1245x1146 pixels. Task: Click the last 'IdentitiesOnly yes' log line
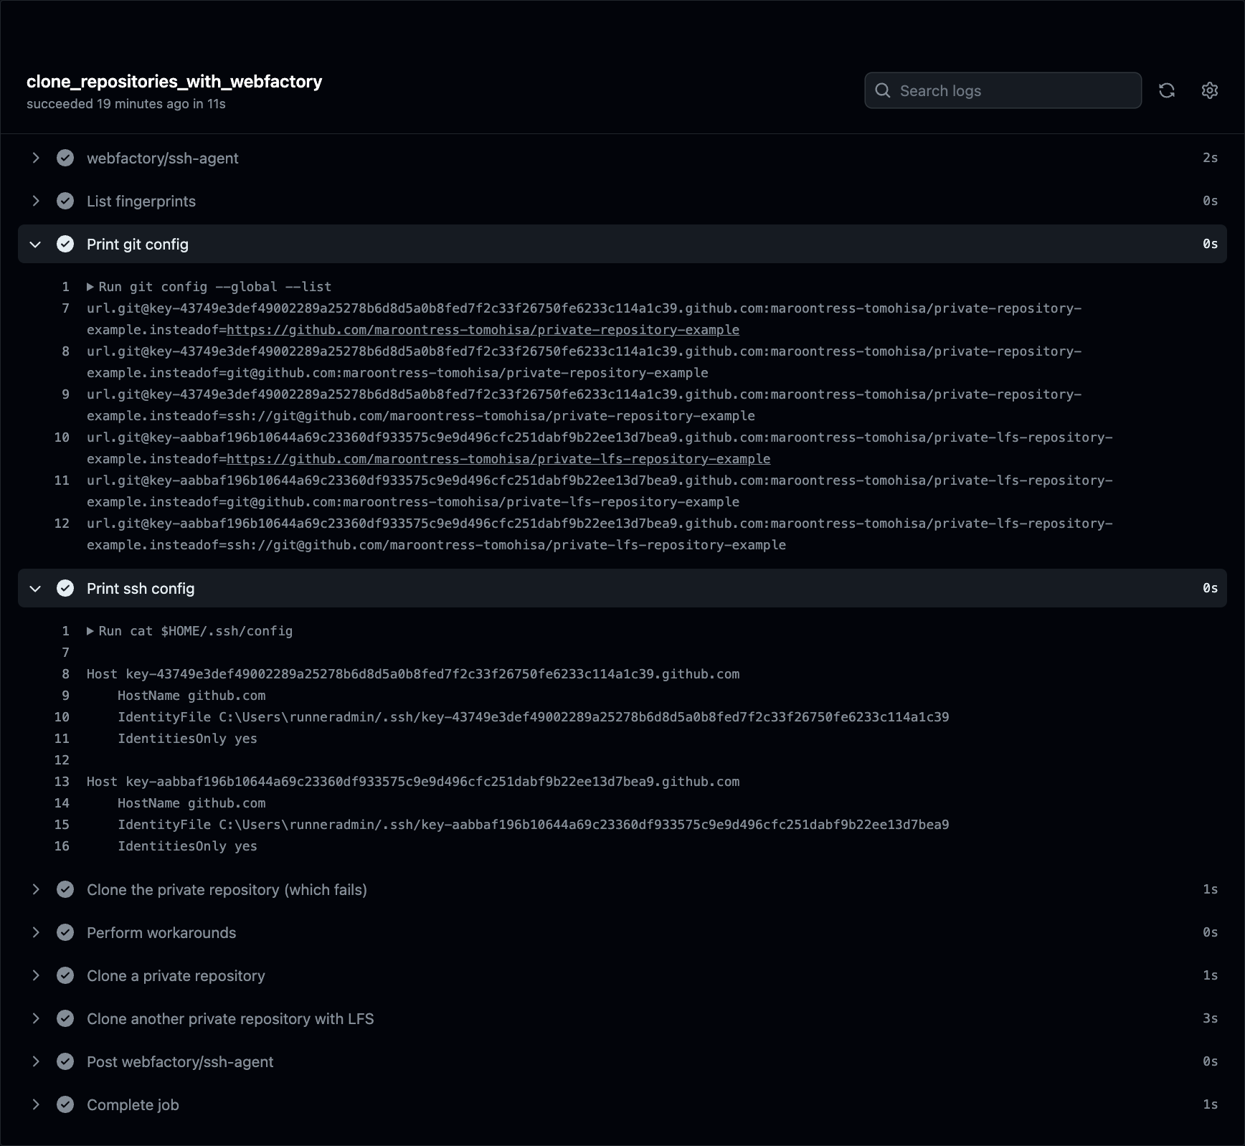coord(187,846)
